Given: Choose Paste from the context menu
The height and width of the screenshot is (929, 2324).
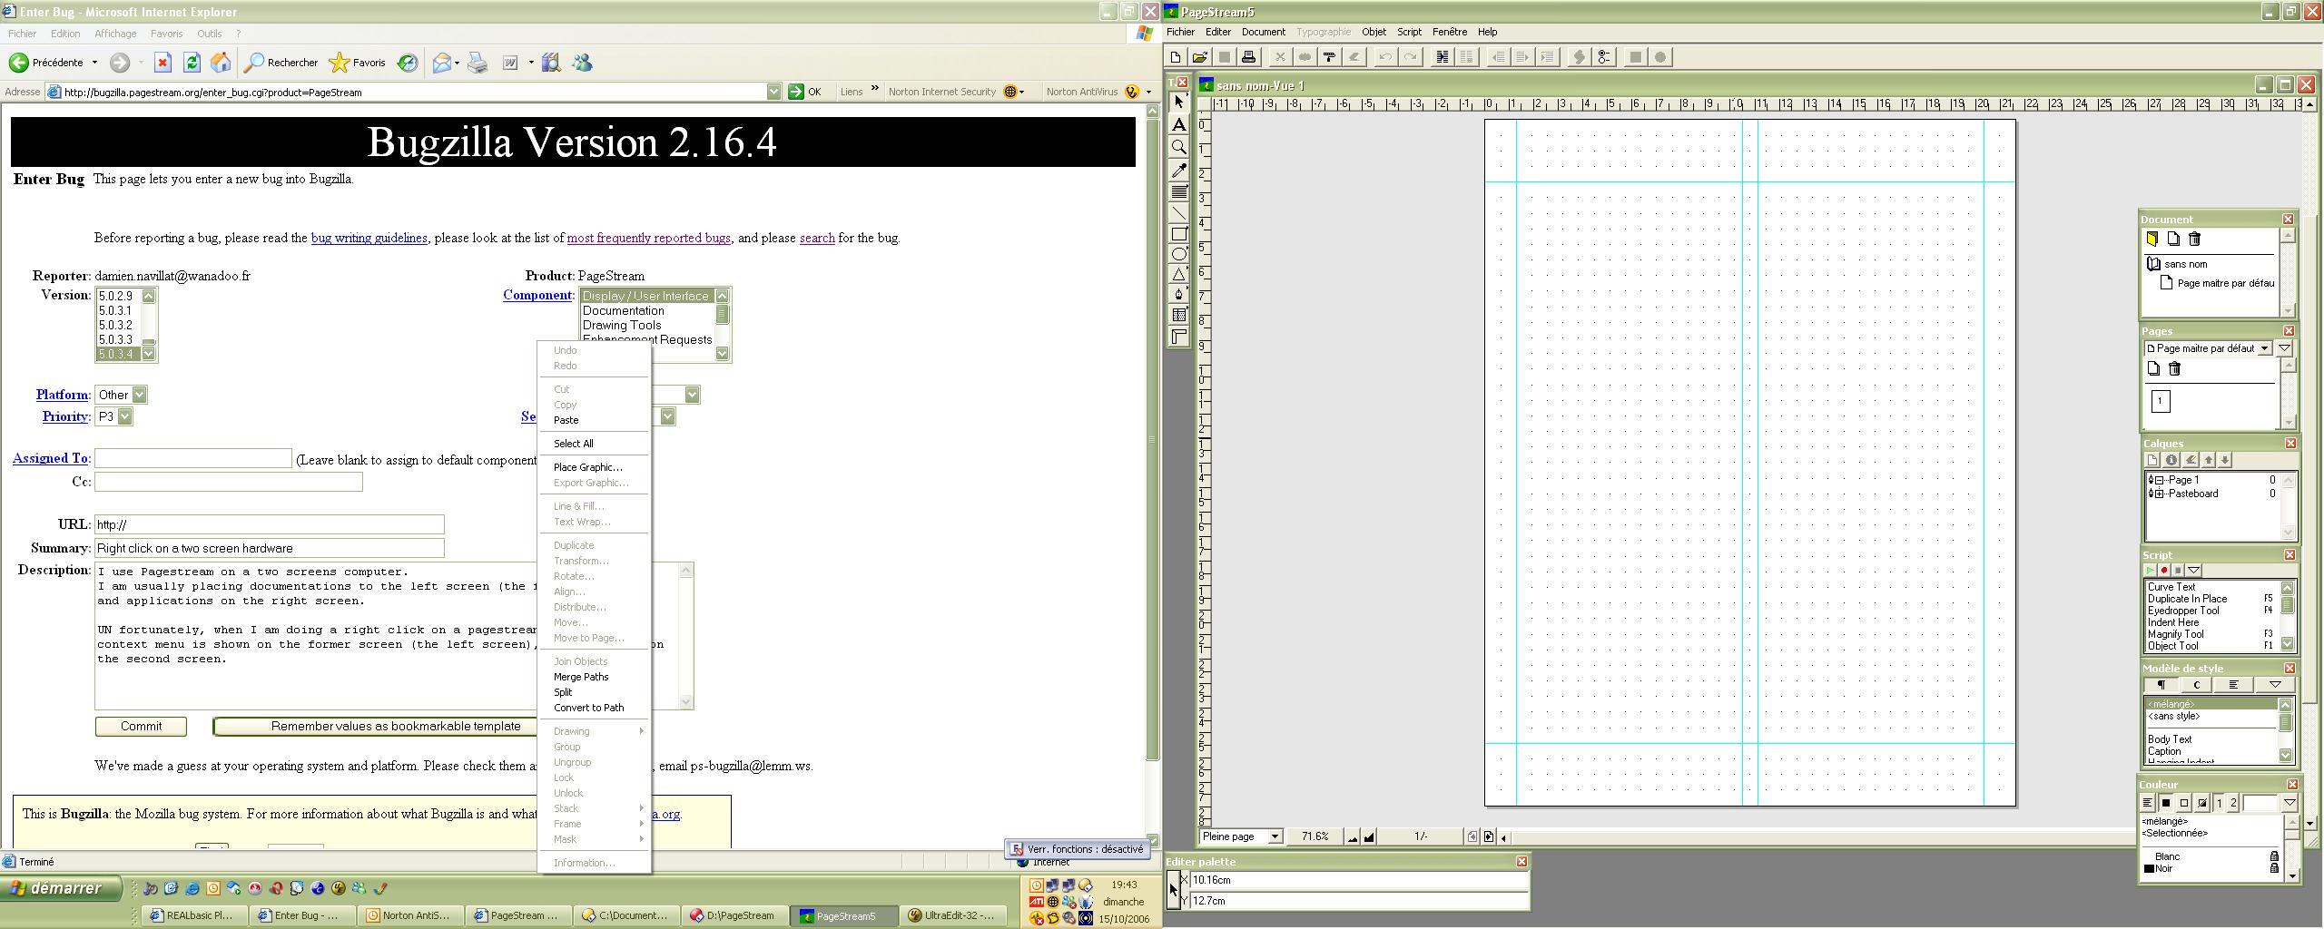Looking at the screenshot, I should 566,420.
